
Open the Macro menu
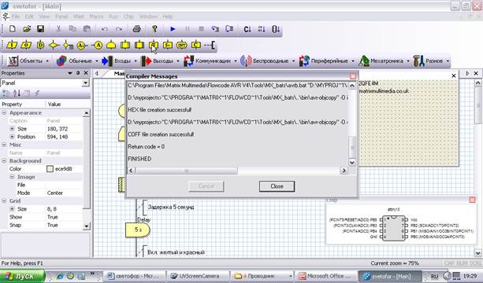(96, 17)
